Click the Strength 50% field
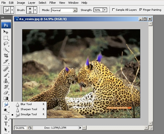Image resolution: width=164 pixels, height=134 pixels. pos(98,10)
